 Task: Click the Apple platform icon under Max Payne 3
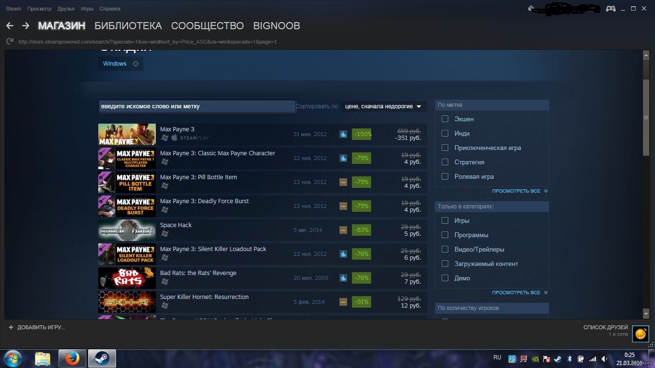175,138
